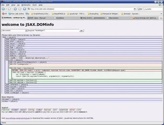Open the 'JSviewer - Dynami...' bookmark
Screen dimensions: 164x125
coord(130,14)
